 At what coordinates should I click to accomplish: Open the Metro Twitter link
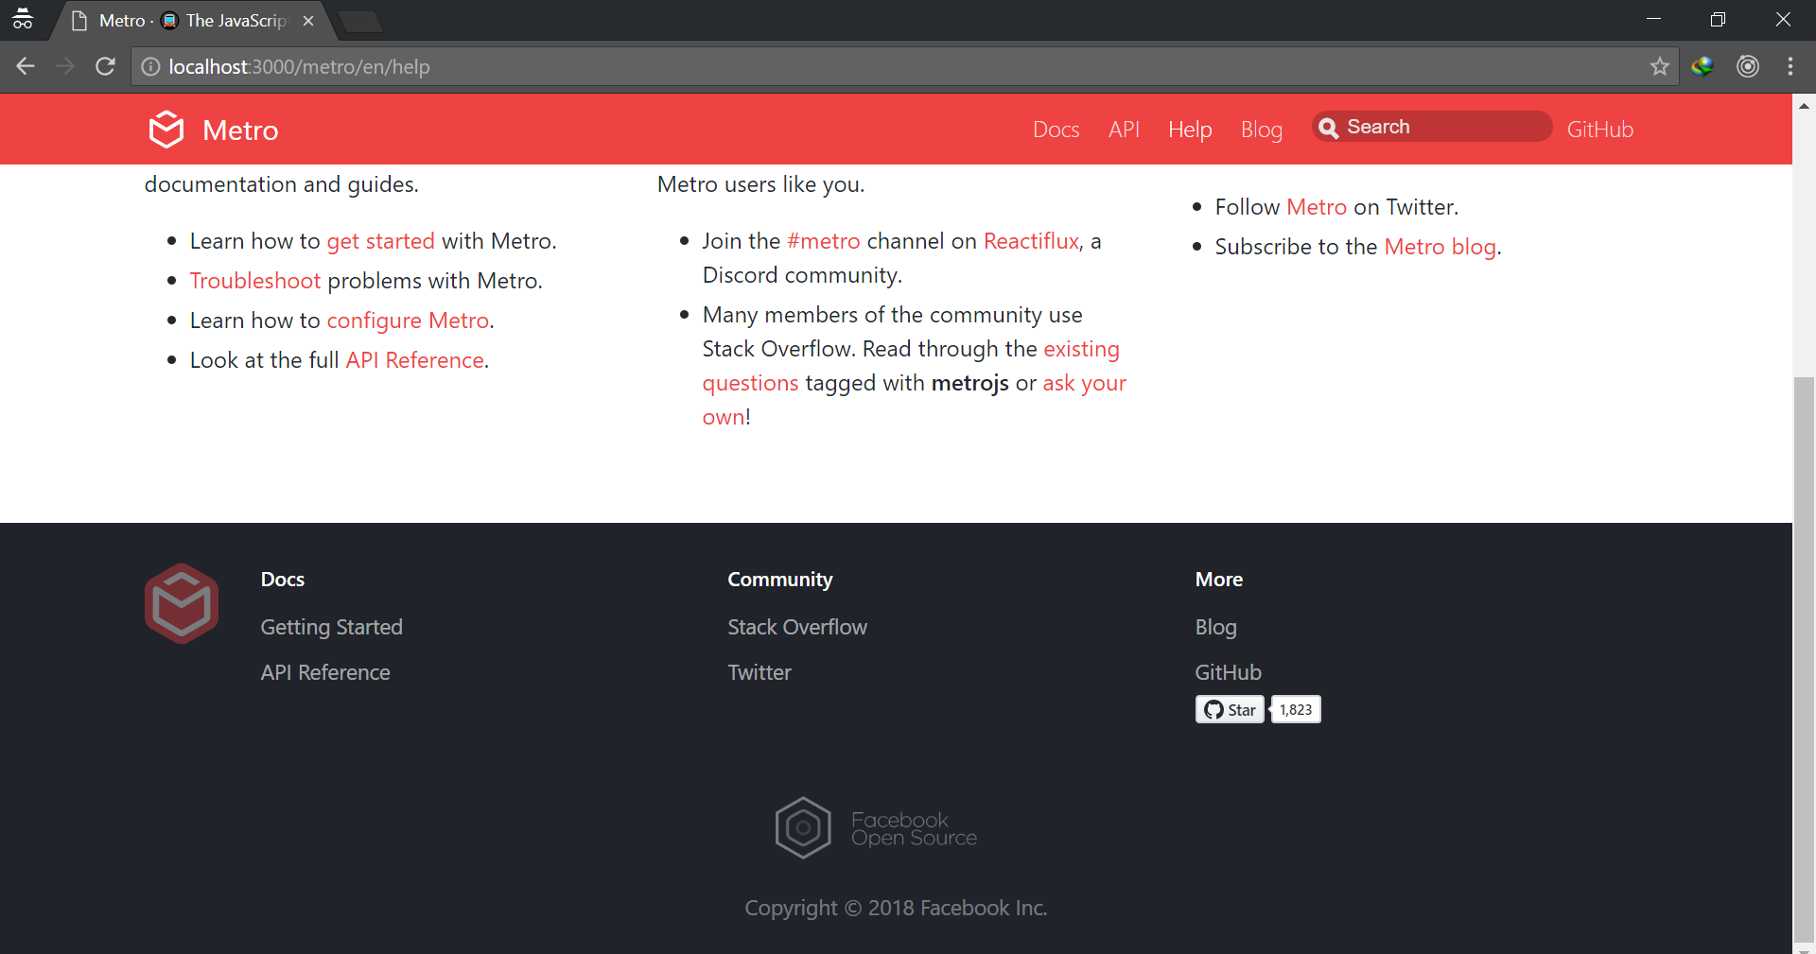point(1316,207)
